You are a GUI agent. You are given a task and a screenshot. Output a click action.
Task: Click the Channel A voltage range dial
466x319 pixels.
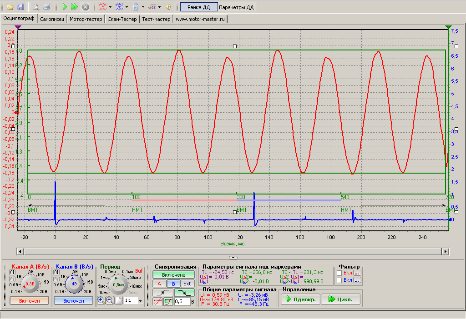pyautogui.click(x=30, y=284)
